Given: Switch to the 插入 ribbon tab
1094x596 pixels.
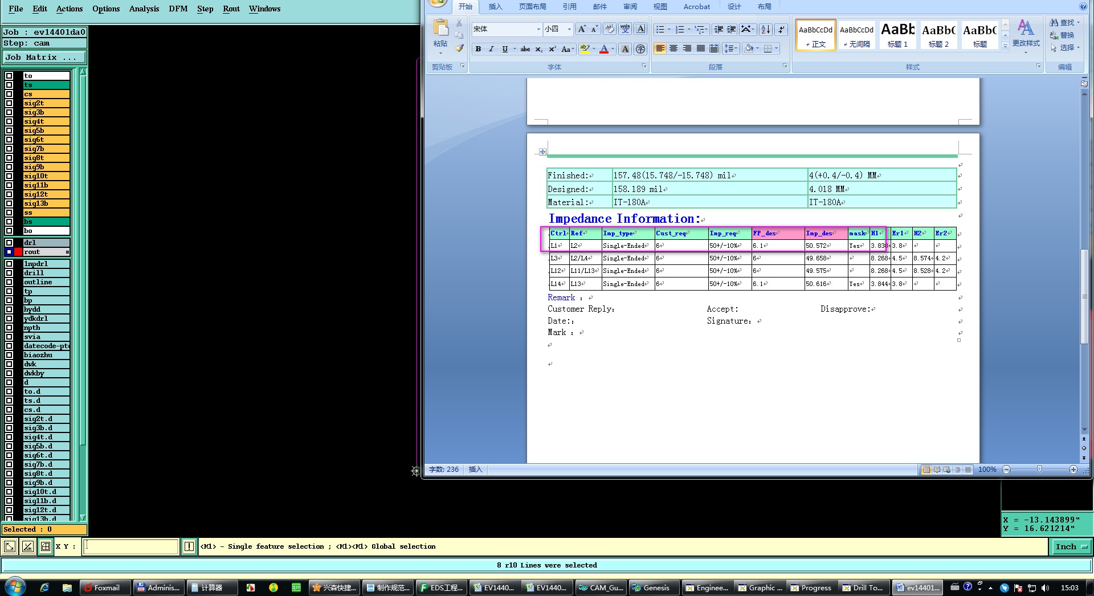Looking at the screenshot, I should pos(496,7).
